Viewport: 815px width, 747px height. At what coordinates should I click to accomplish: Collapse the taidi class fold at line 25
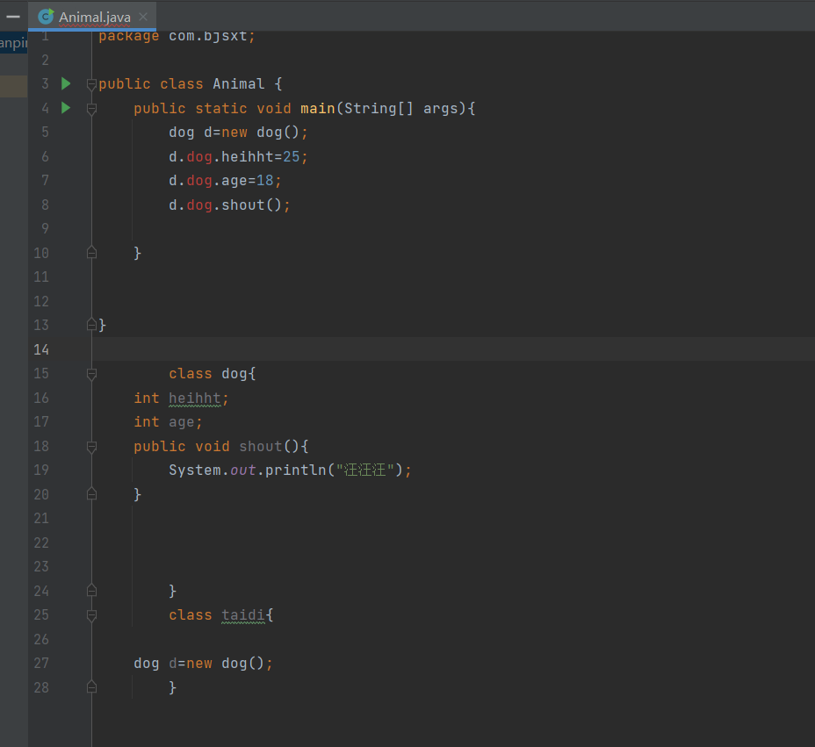click(x=91, y=615)
